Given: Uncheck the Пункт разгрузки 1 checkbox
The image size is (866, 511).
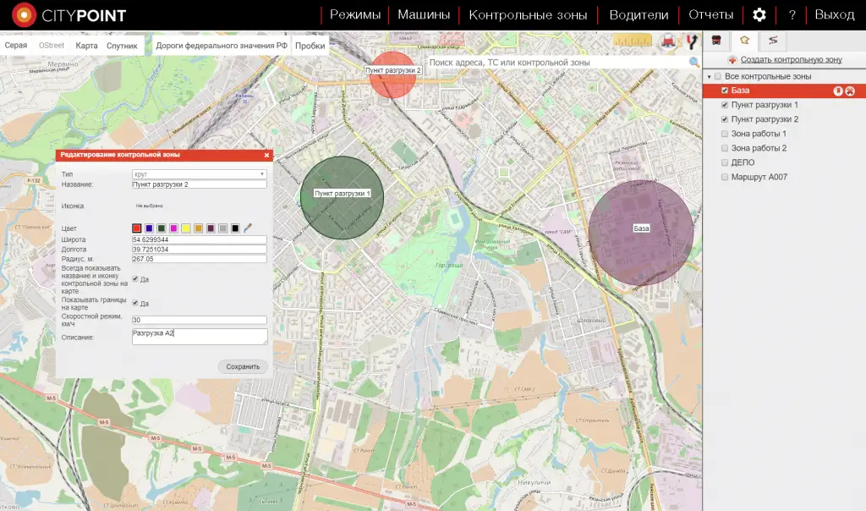Looking at the screenshot, I should point(725,105).
